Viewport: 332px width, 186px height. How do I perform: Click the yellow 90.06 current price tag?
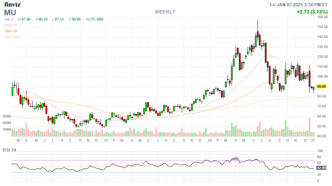pos(321,86)
